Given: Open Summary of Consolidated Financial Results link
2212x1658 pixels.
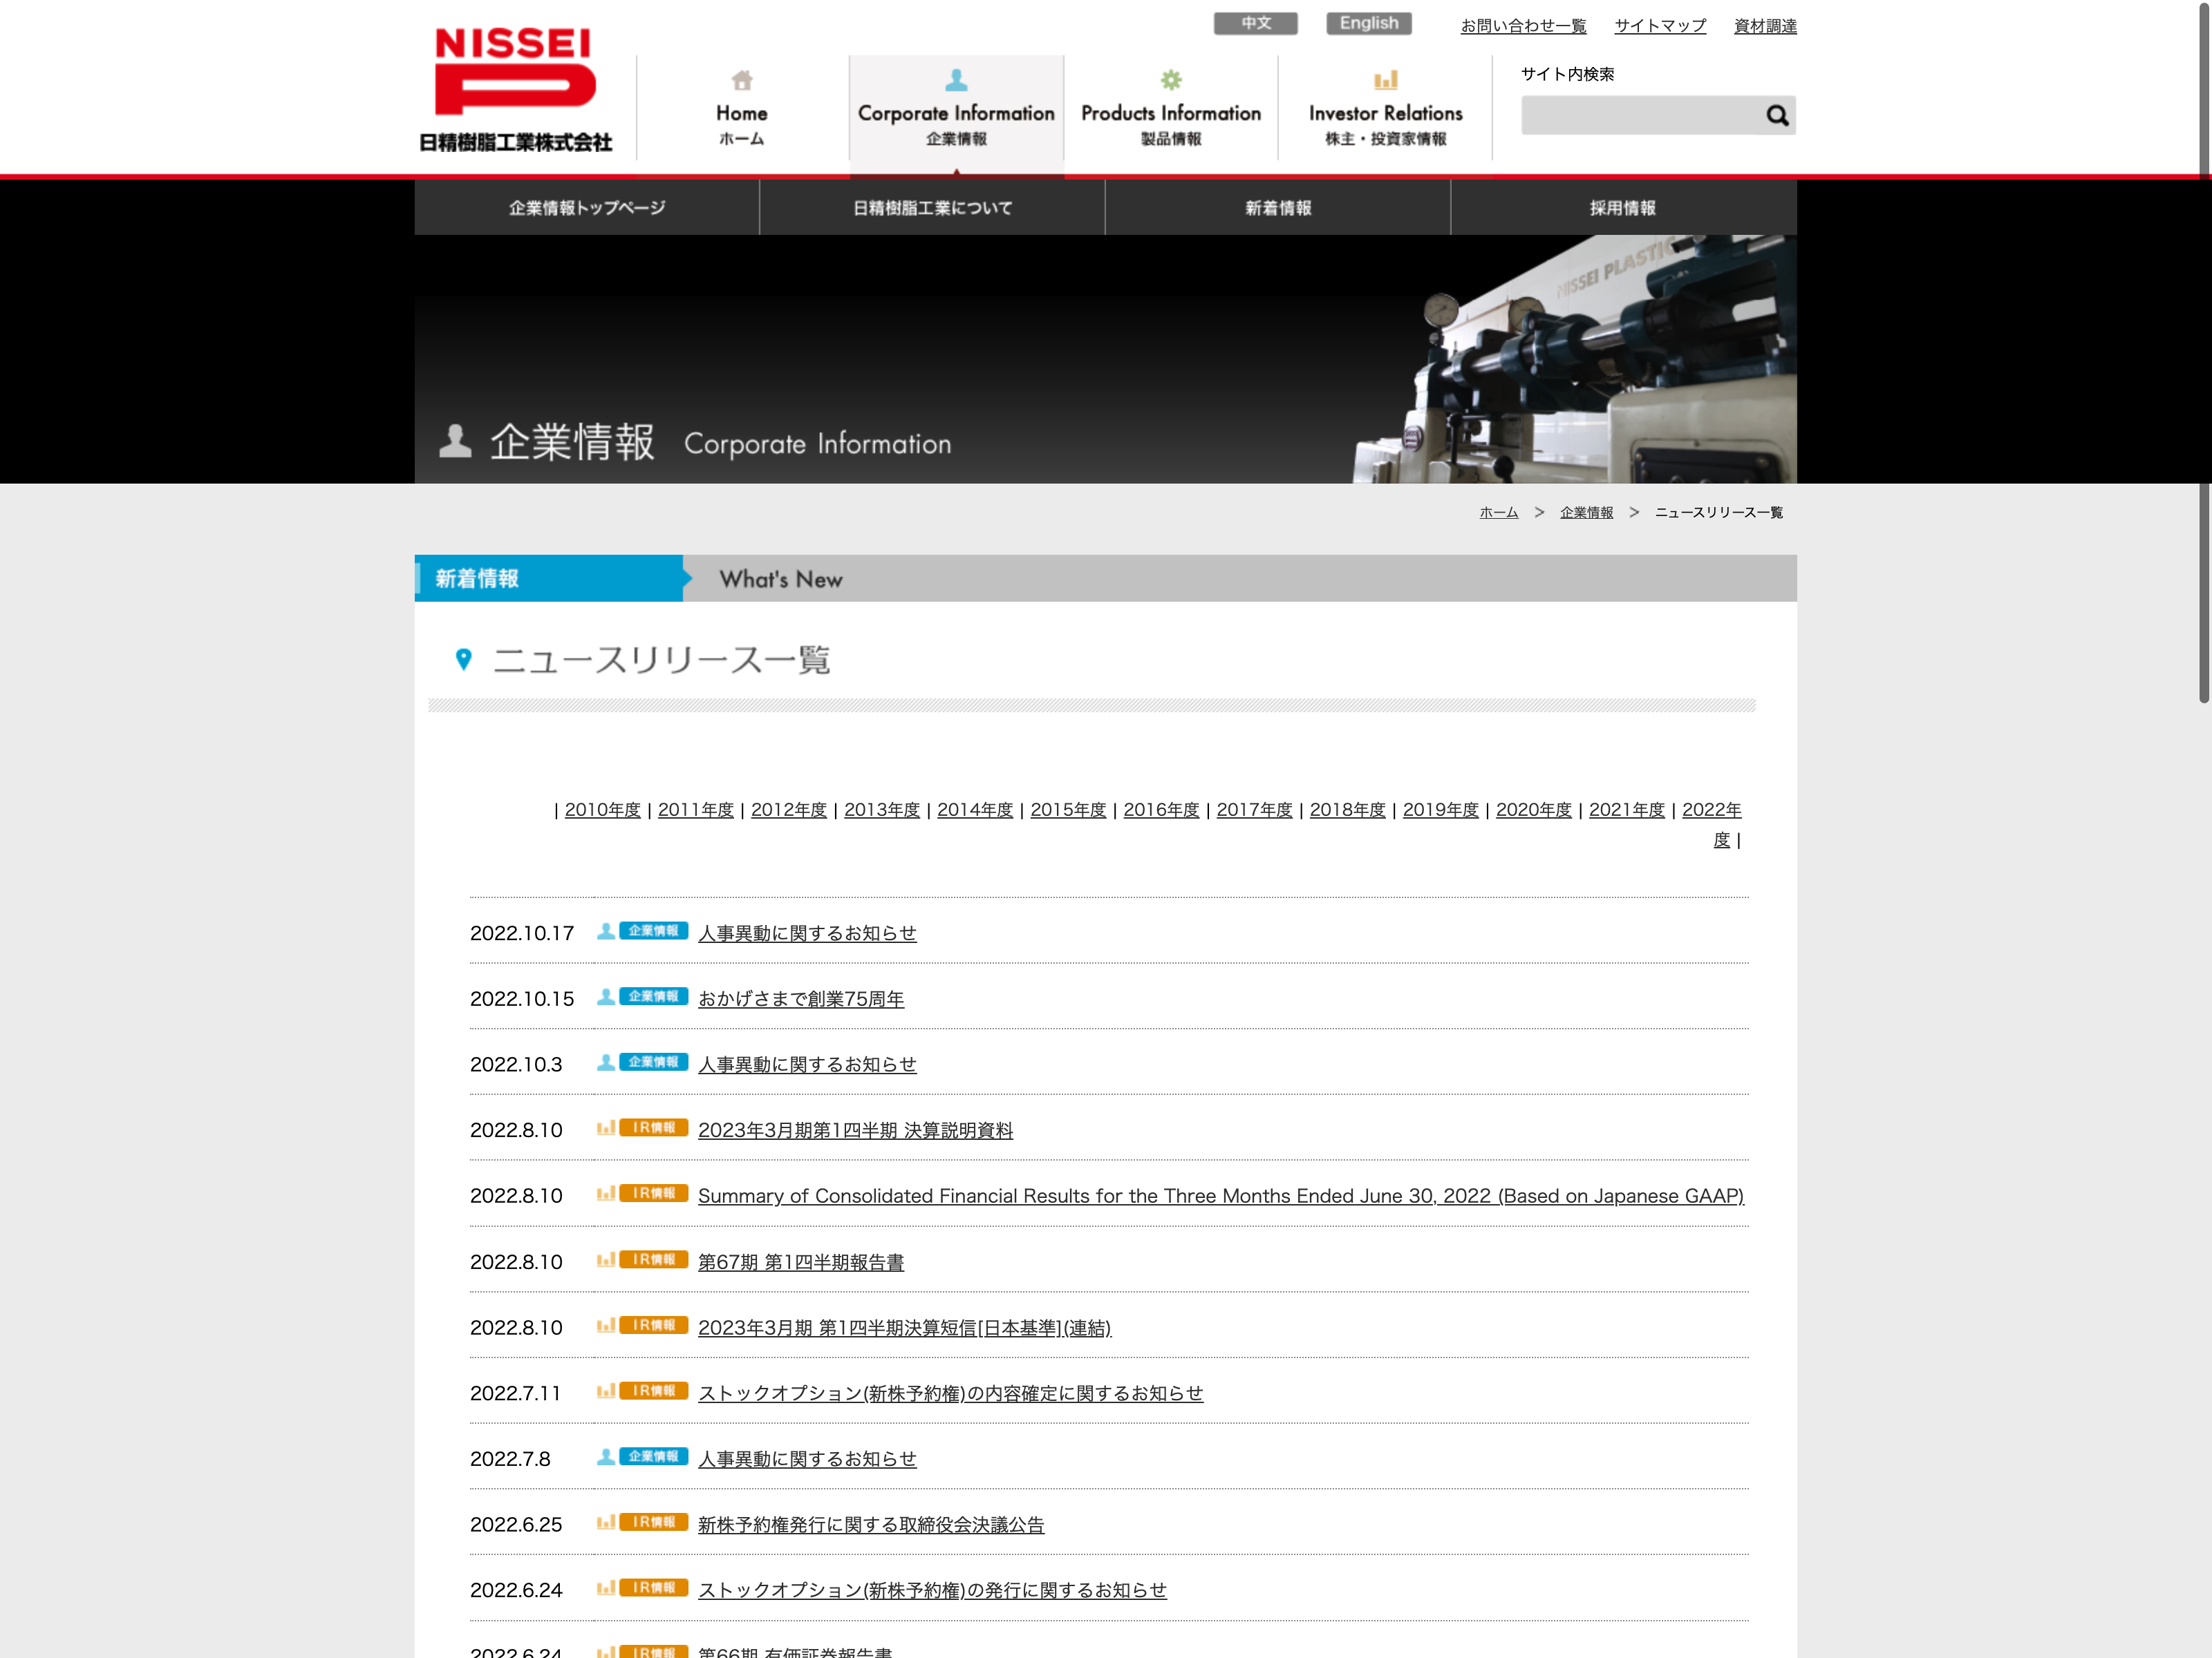Looking at the screenshot, I should click(x=1220, y=1195).
